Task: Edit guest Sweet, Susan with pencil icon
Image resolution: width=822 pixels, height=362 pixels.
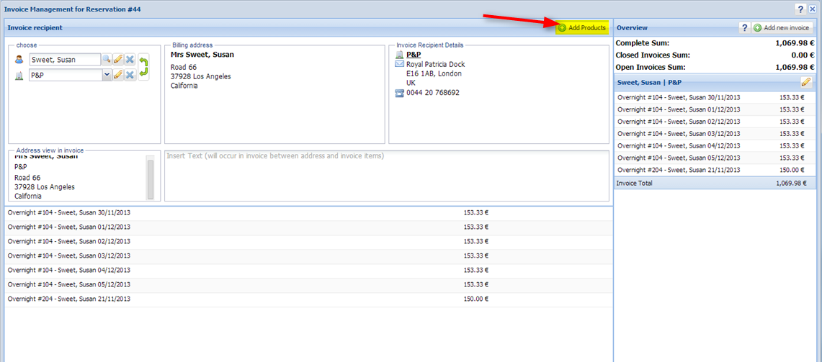Action: pos(118,60)
